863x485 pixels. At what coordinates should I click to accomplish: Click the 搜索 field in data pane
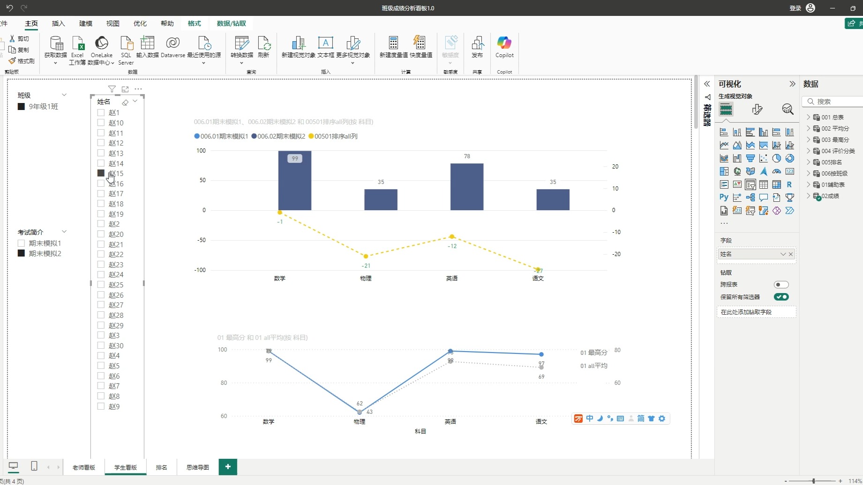(833, 102)
